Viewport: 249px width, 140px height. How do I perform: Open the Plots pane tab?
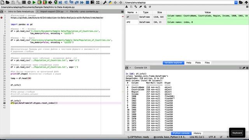[198, 63]
